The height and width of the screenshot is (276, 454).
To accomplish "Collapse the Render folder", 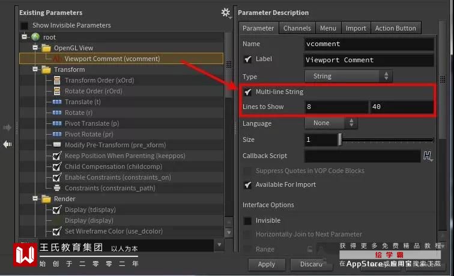I will (x=35, y=198).
